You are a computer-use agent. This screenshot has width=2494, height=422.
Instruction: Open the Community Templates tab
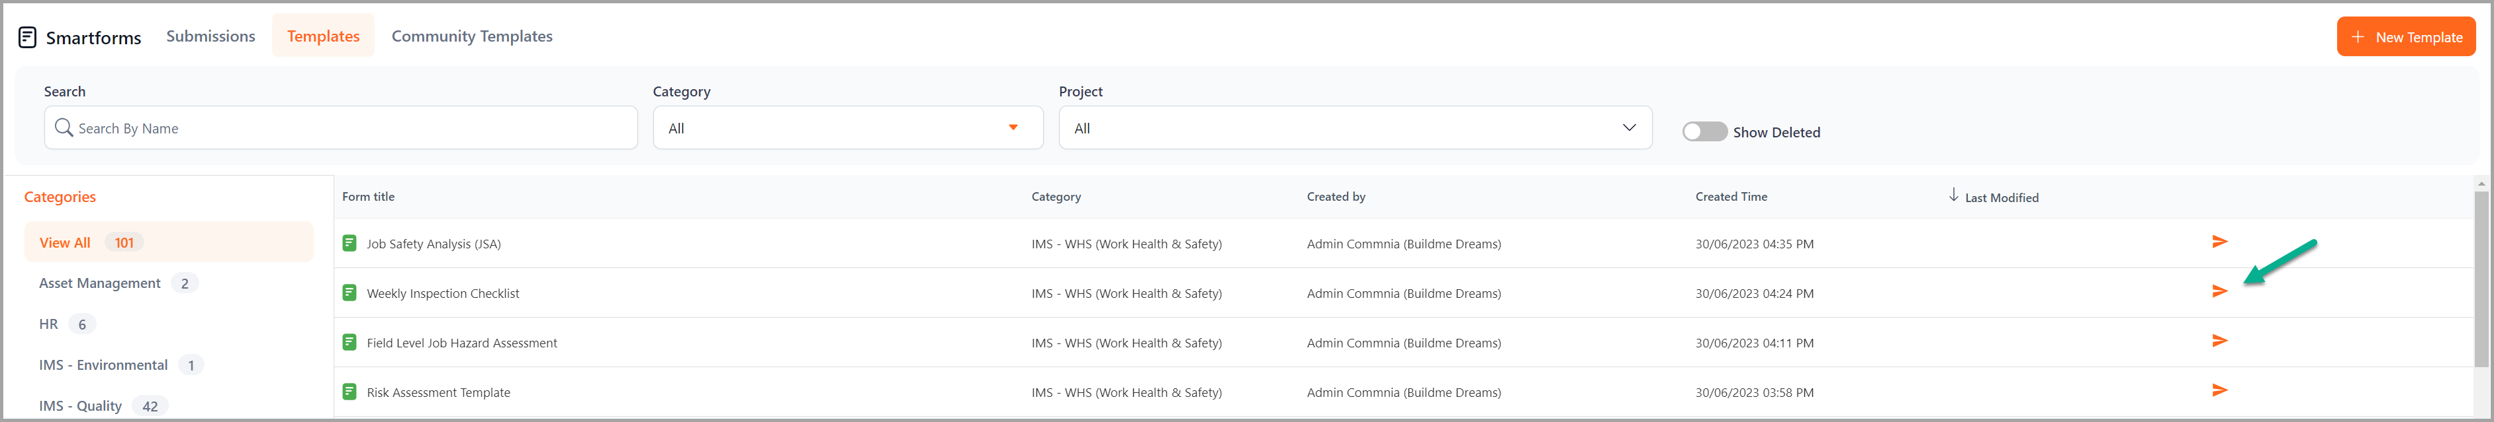(x=471, y=36)
